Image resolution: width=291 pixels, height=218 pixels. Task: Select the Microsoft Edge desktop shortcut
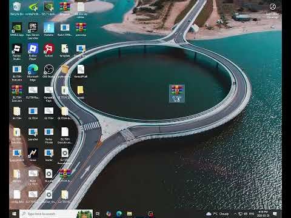(33, 73)
